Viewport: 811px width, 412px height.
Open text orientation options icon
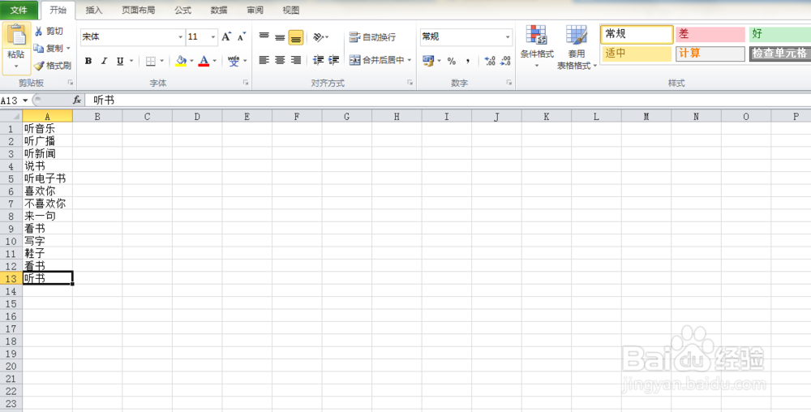pos(319,36)
